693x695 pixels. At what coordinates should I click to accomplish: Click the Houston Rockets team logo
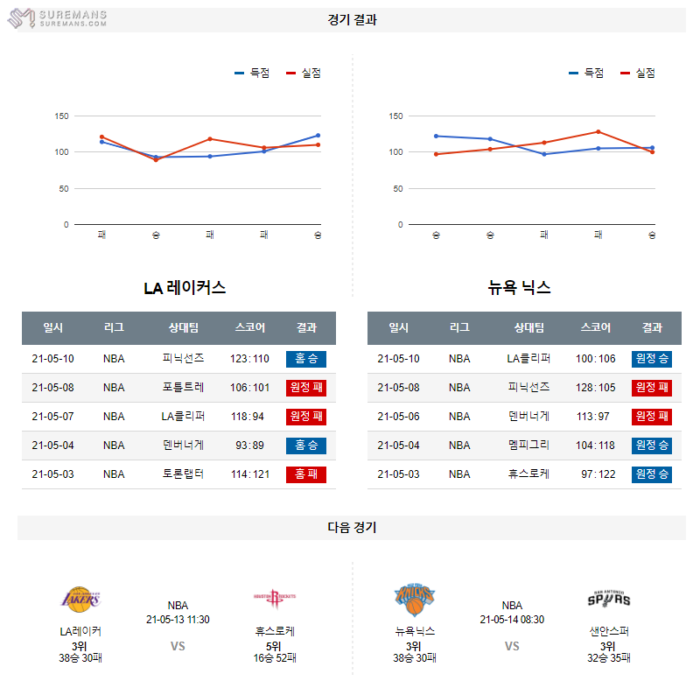[x=275, y=600]
